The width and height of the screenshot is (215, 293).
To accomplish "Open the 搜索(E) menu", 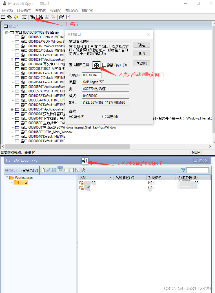I will click(x=41, y=11).
